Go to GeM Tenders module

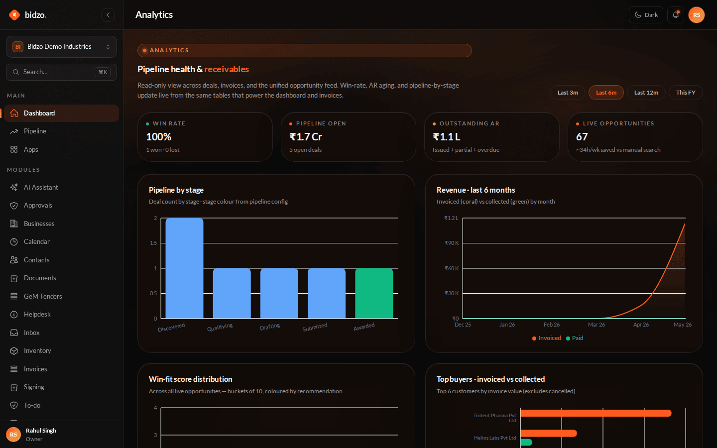[61, 296]
